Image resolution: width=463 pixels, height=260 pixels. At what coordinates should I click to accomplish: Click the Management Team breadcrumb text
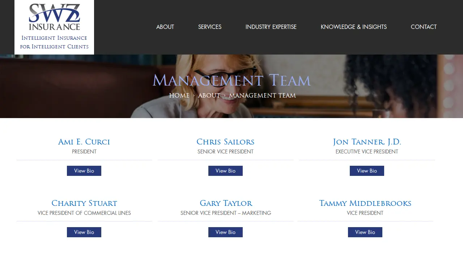point(262,95)
